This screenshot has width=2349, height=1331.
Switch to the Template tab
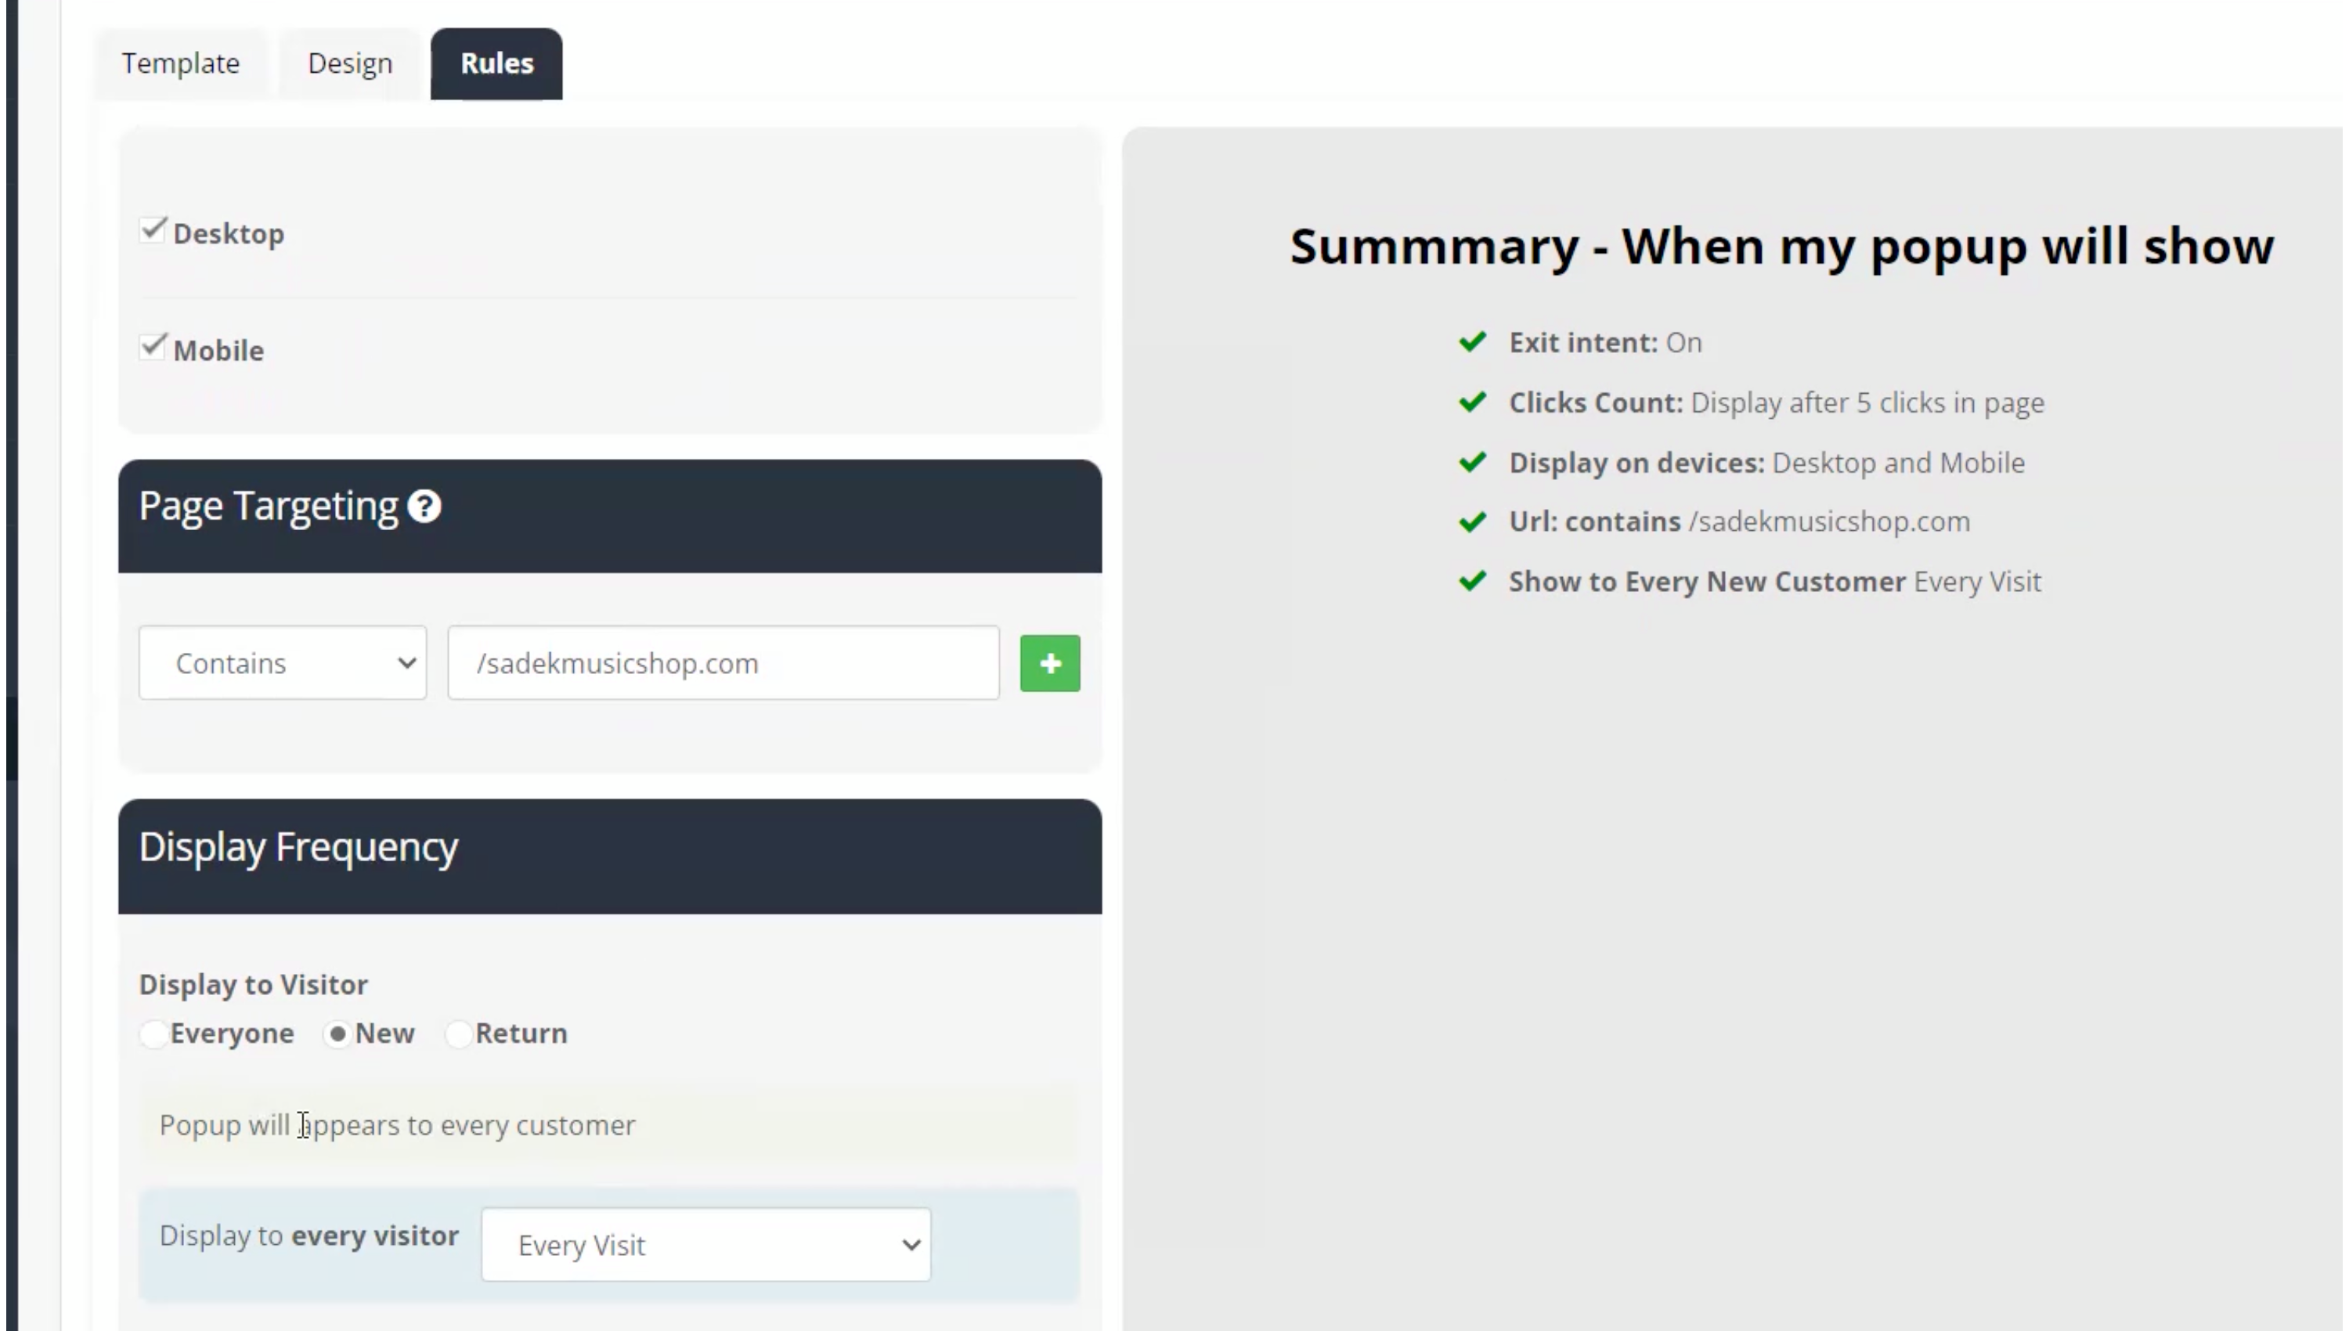click(181, 63)
